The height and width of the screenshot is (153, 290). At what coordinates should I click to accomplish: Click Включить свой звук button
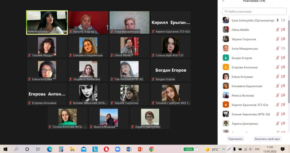tap(267, 139)
